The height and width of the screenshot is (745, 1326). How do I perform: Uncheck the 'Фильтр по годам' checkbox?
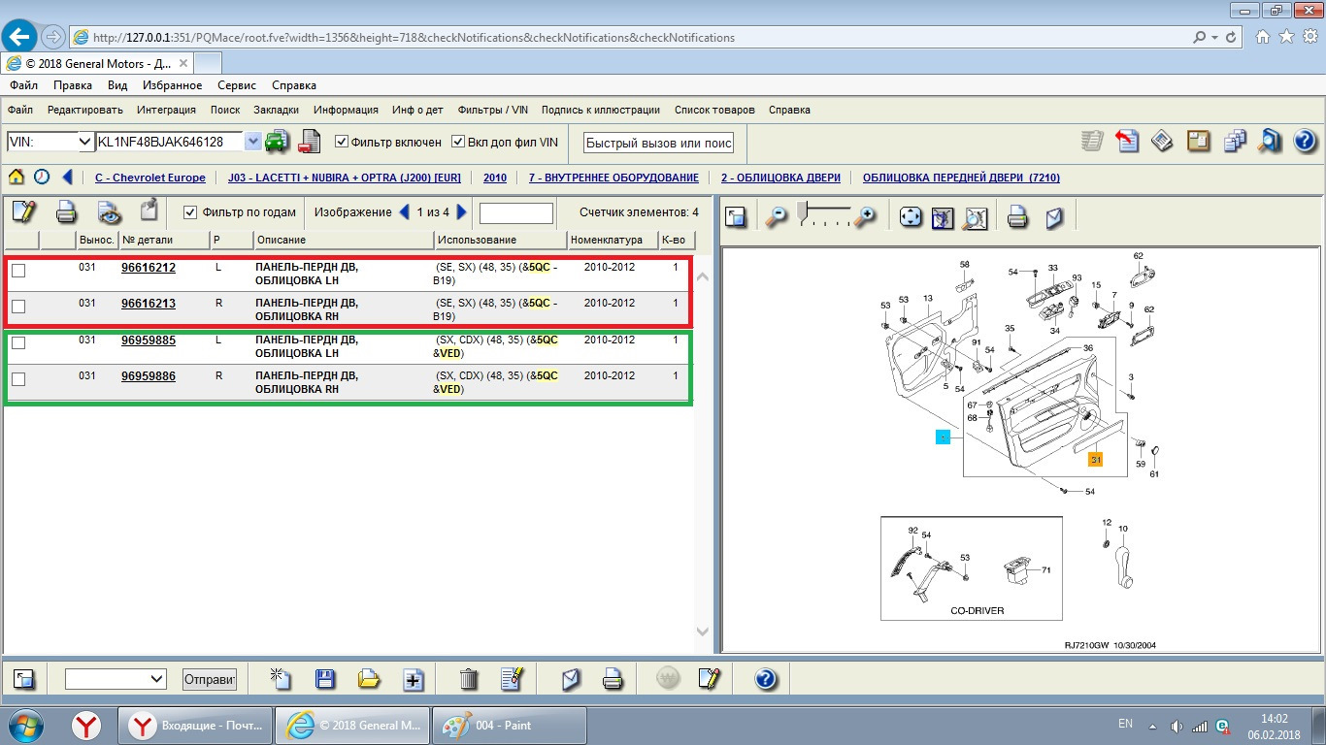190,212
